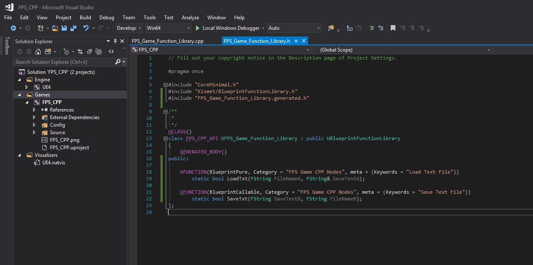The width and height of the screenshot is (533, 265).
Task: Open the Toolbox side panel
Action: (x=6, y=45)
